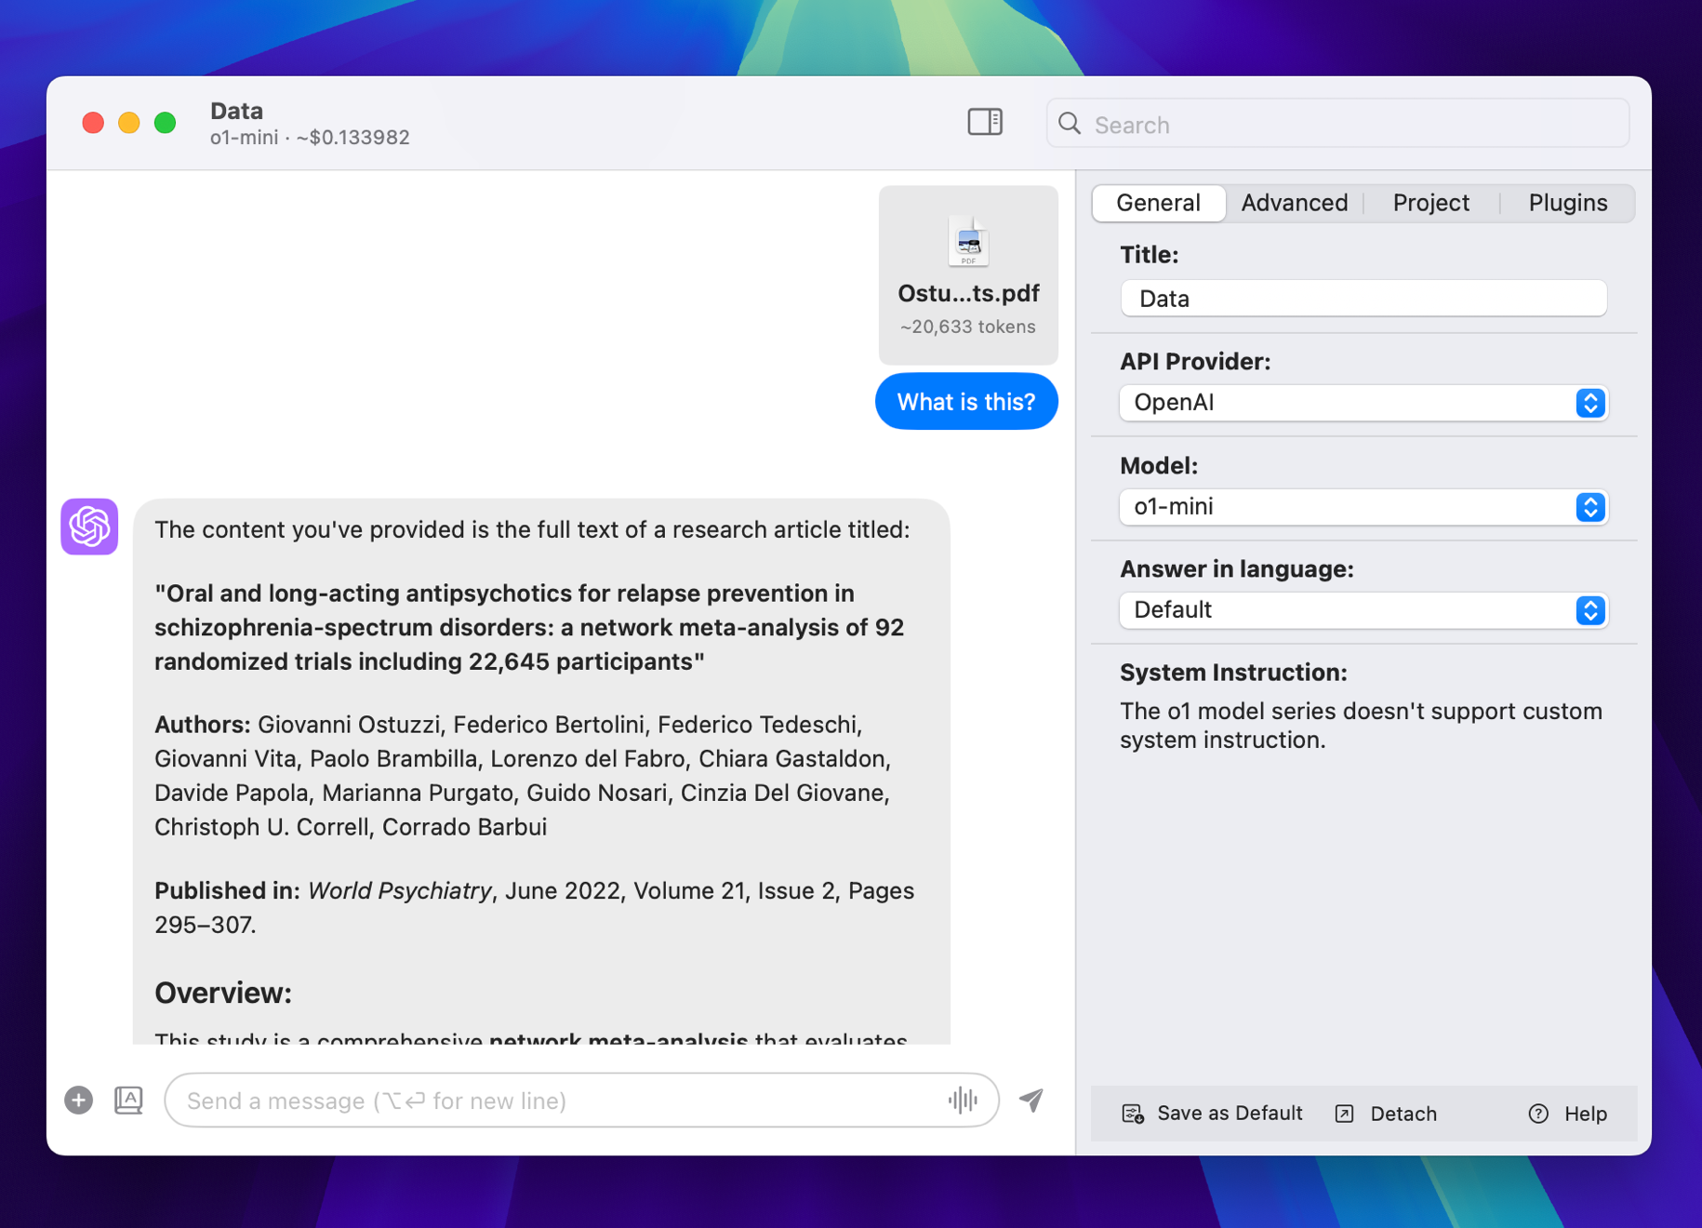
Task: Detach the settings panel
Action: [x=1385, y=1113]
